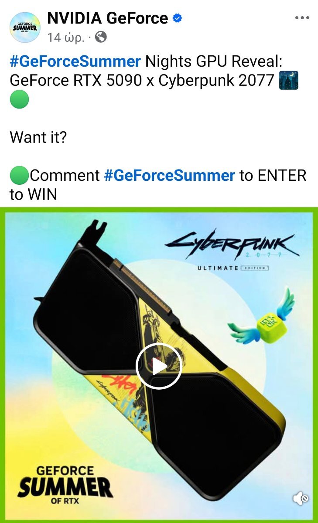Follow the #GeForceSummer hashtag after Comment
Viewport: 318px width, 523px height.
169,176
